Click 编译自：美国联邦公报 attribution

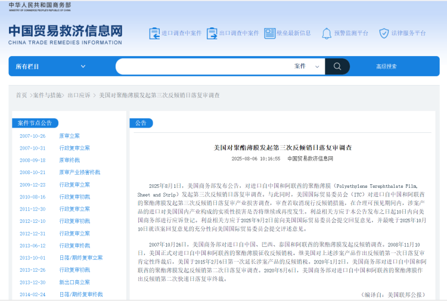click(x=393, y=294)
